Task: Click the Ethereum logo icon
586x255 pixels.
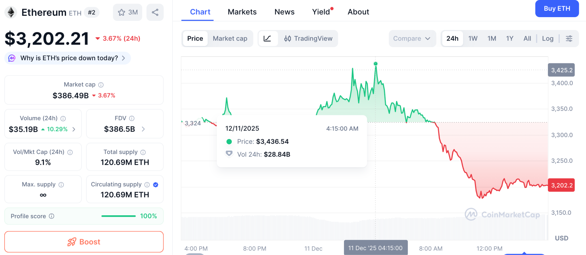Action: [x=11, y=12]
